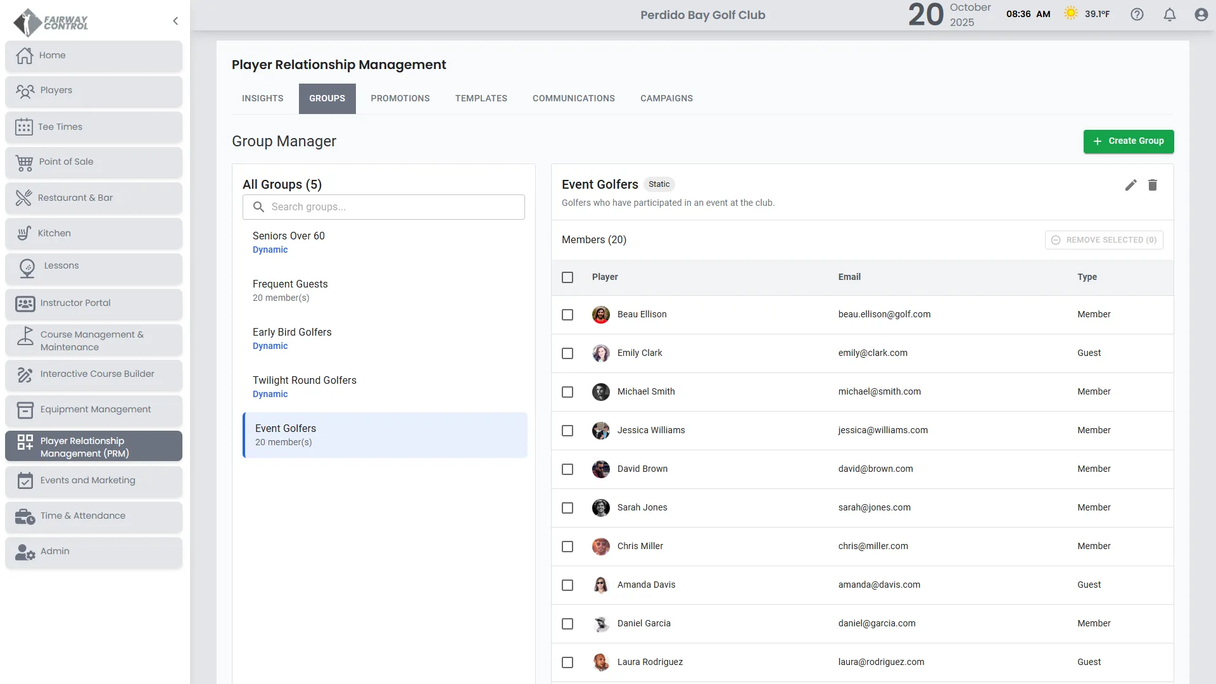This screenshot has height=684, width=1216.
Task: Tick Amanda Davis row checkbox
Action: tap(567, 585)
